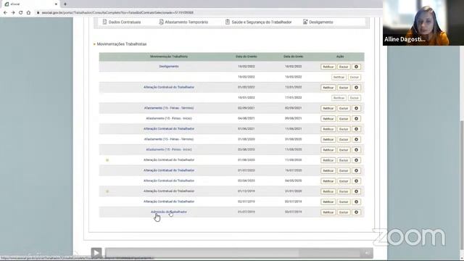The height and width of the screenshot is (261, 464).
Task: Click Retificar for 01/06/2021 Alteração Contratual
Action: (x=328, y=129)
